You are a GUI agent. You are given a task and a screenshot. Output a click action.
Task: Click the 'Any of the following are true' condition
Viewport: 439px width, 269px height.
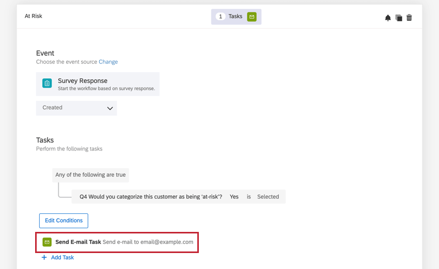(x=90, y=175)
